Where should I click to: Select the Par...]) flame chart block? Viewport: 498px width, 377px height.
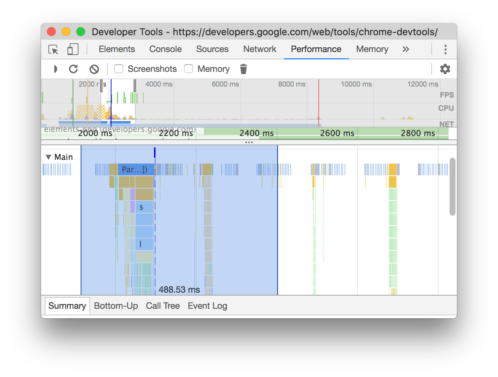point(134,169)
